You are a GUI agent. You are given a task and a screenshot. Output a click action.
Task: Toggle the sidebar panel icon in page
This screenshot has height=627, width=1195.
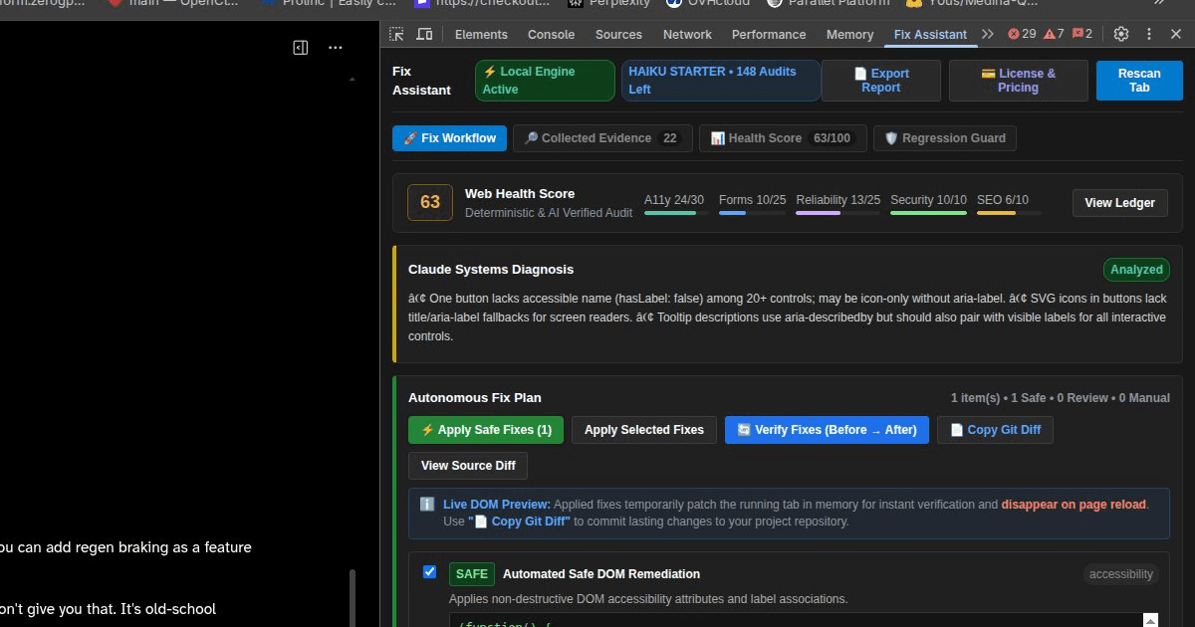pyautogui.click(x=301, y=47)
